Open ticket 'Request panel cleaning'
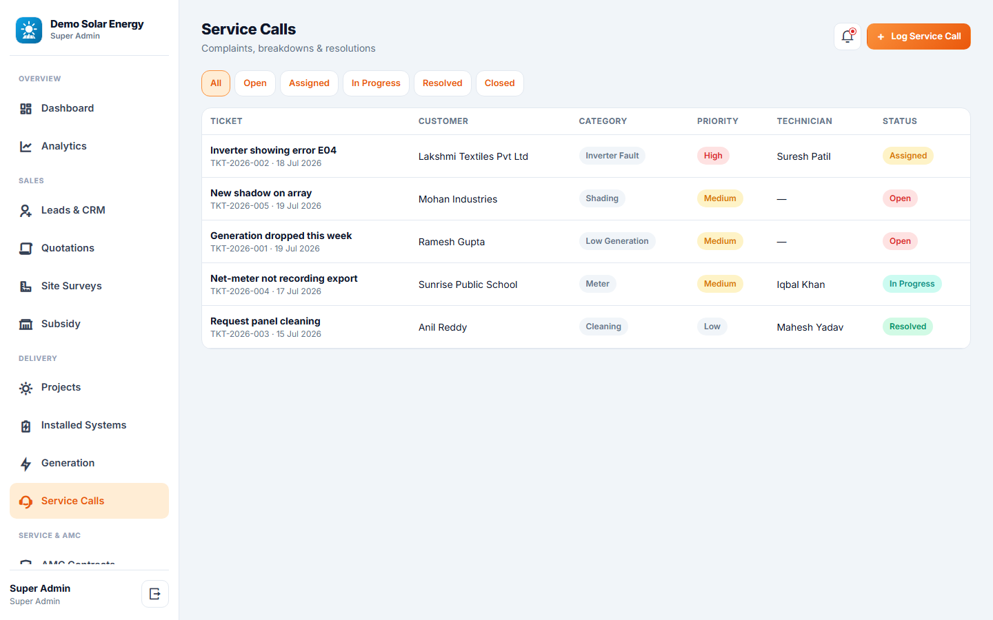Viewport: 993px width, 620px height. (x=265, y=321)
